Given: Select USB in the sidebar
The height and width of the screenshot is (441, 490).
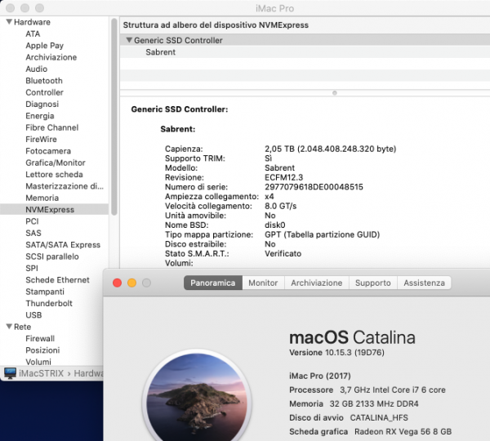Looking at the screenshot, I should tap(33, 315).
